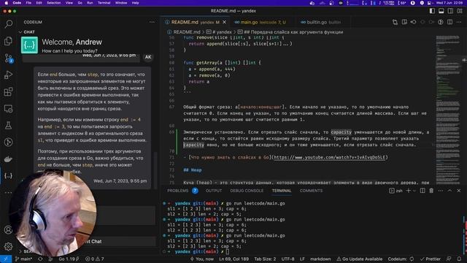Change UTF-8 encoding in status bar
Viewport: 467px width, 263px height.
287,259
